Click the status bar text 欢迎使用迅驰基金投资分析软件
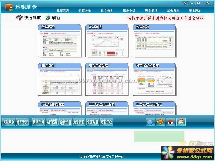 pyautogui.click(x=102, y=157)
